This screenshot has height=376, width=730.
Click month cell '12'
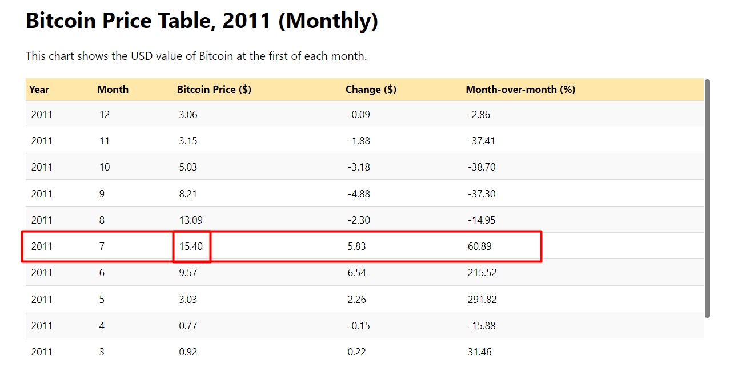(105, 115)
